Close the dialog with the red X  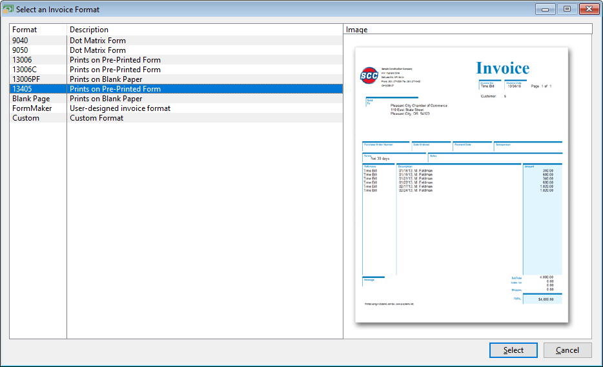tap(589, 9)
